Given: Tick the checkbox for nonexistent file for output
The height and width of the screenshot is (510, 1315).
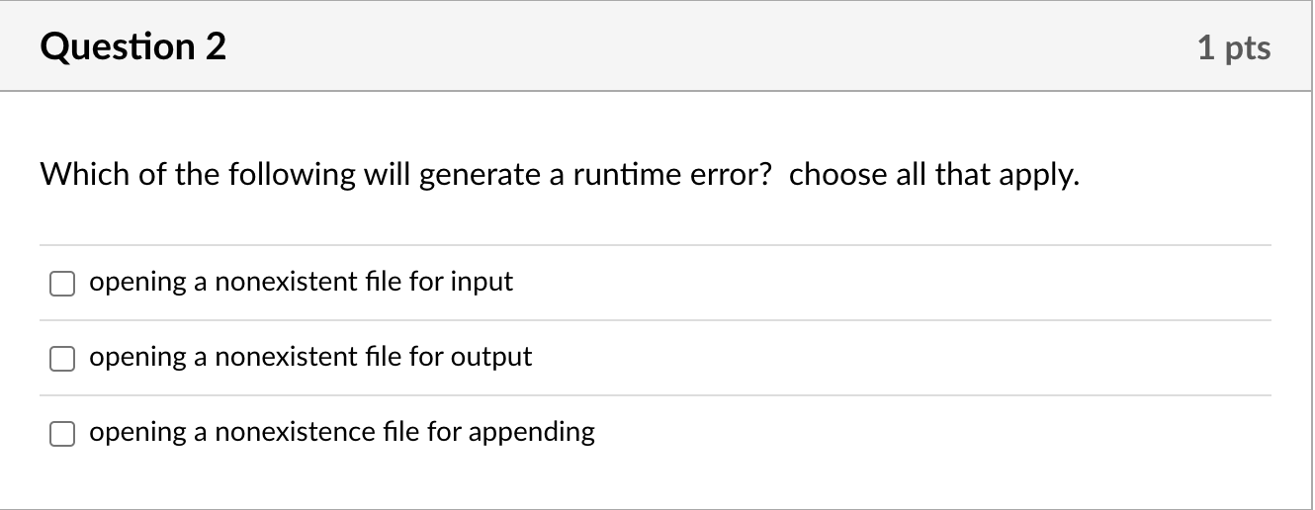Looking at the screenshot, I should pos(62,359).
